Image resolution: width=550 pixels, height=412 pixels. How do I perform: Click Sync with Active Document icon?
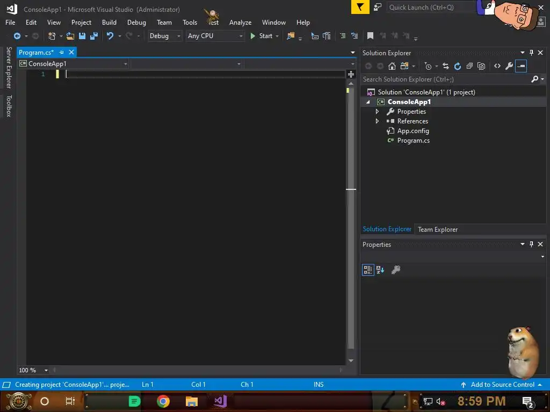[x=445, y=66]
